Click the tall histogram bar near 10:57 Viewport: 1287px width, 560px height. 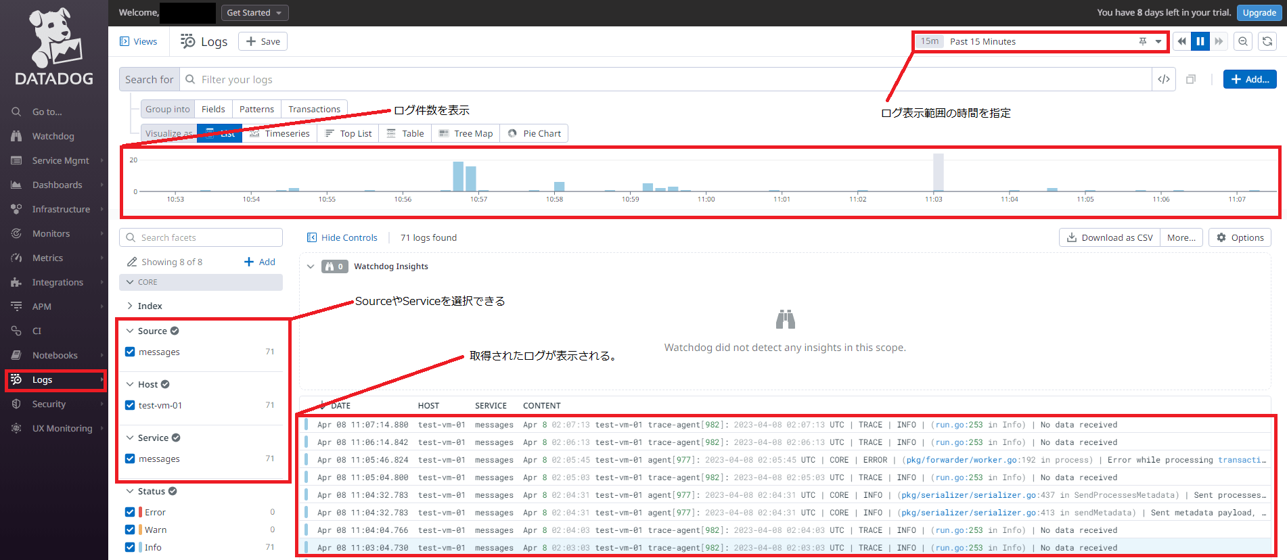[x=458, y=177]
